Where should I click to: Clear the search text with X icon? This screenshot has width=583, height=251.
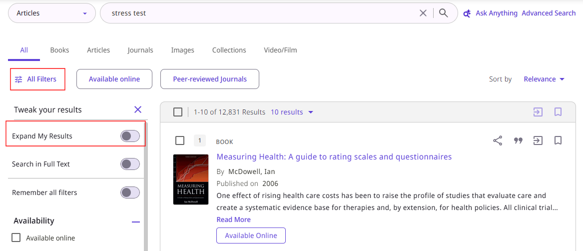[423, 13]
